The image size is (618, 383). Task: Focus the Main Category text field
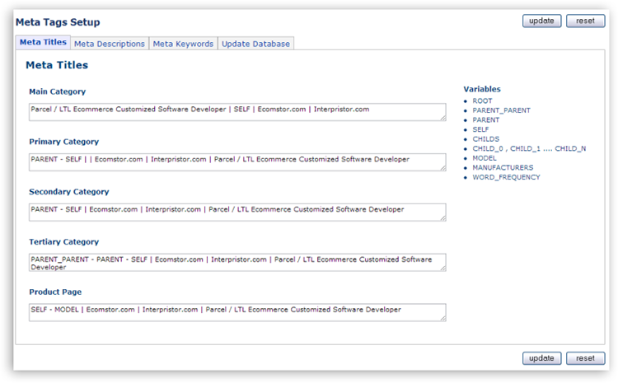[x=237, y=112]
